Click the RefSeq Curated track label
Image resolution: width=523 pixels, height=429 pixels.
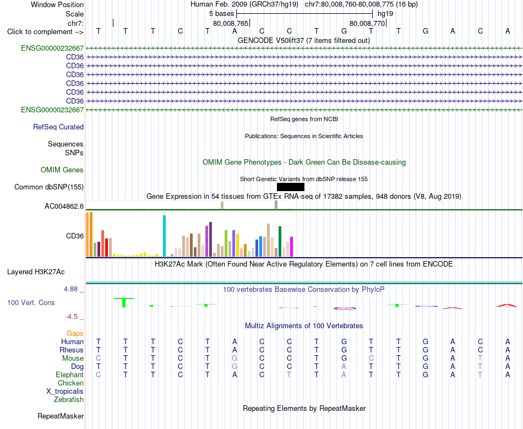point(58,127)
